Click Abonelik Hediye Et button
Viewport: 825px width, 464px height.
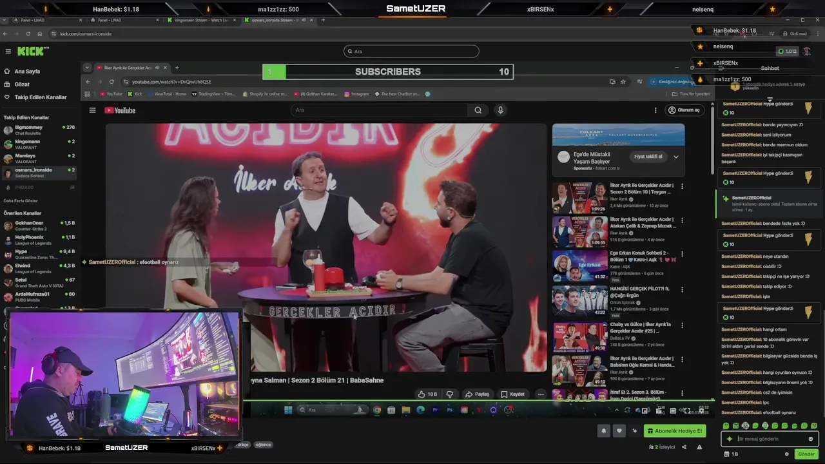(x=675, y=431)
